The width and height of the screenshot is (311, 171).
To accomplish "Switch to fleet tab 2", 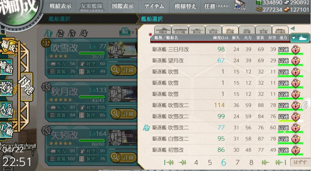I will coord(60,33).
